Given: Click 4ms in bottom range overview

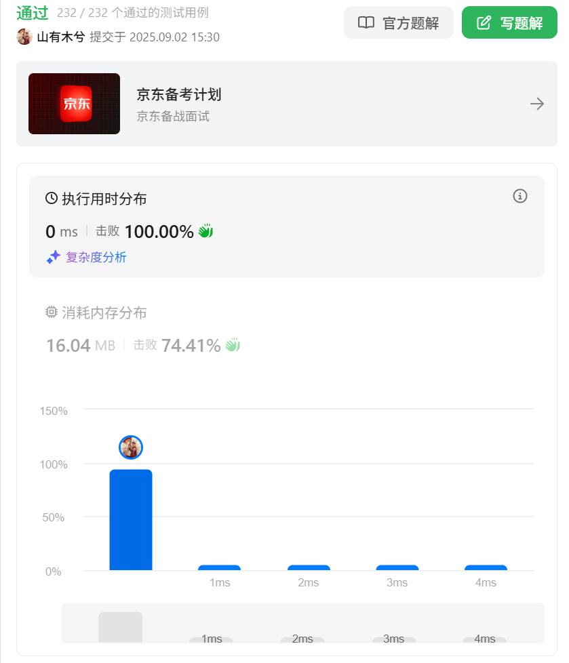Looking at the screenshot, I should 485,639.
